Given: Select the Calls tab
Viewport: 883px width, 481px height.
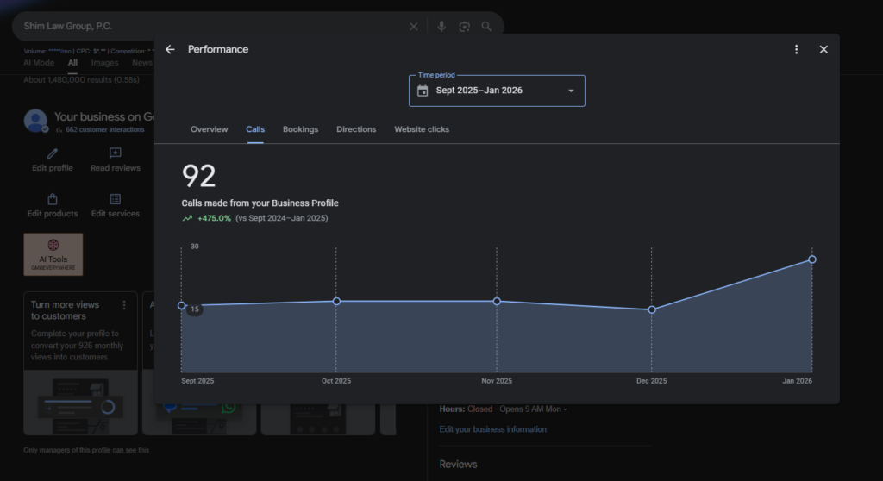Looking at the screenshot, I should pyautogui.click(x=255, y=129).
